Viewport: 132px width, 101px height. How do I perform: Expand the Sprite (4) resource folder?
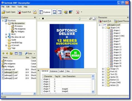point(103,77)
